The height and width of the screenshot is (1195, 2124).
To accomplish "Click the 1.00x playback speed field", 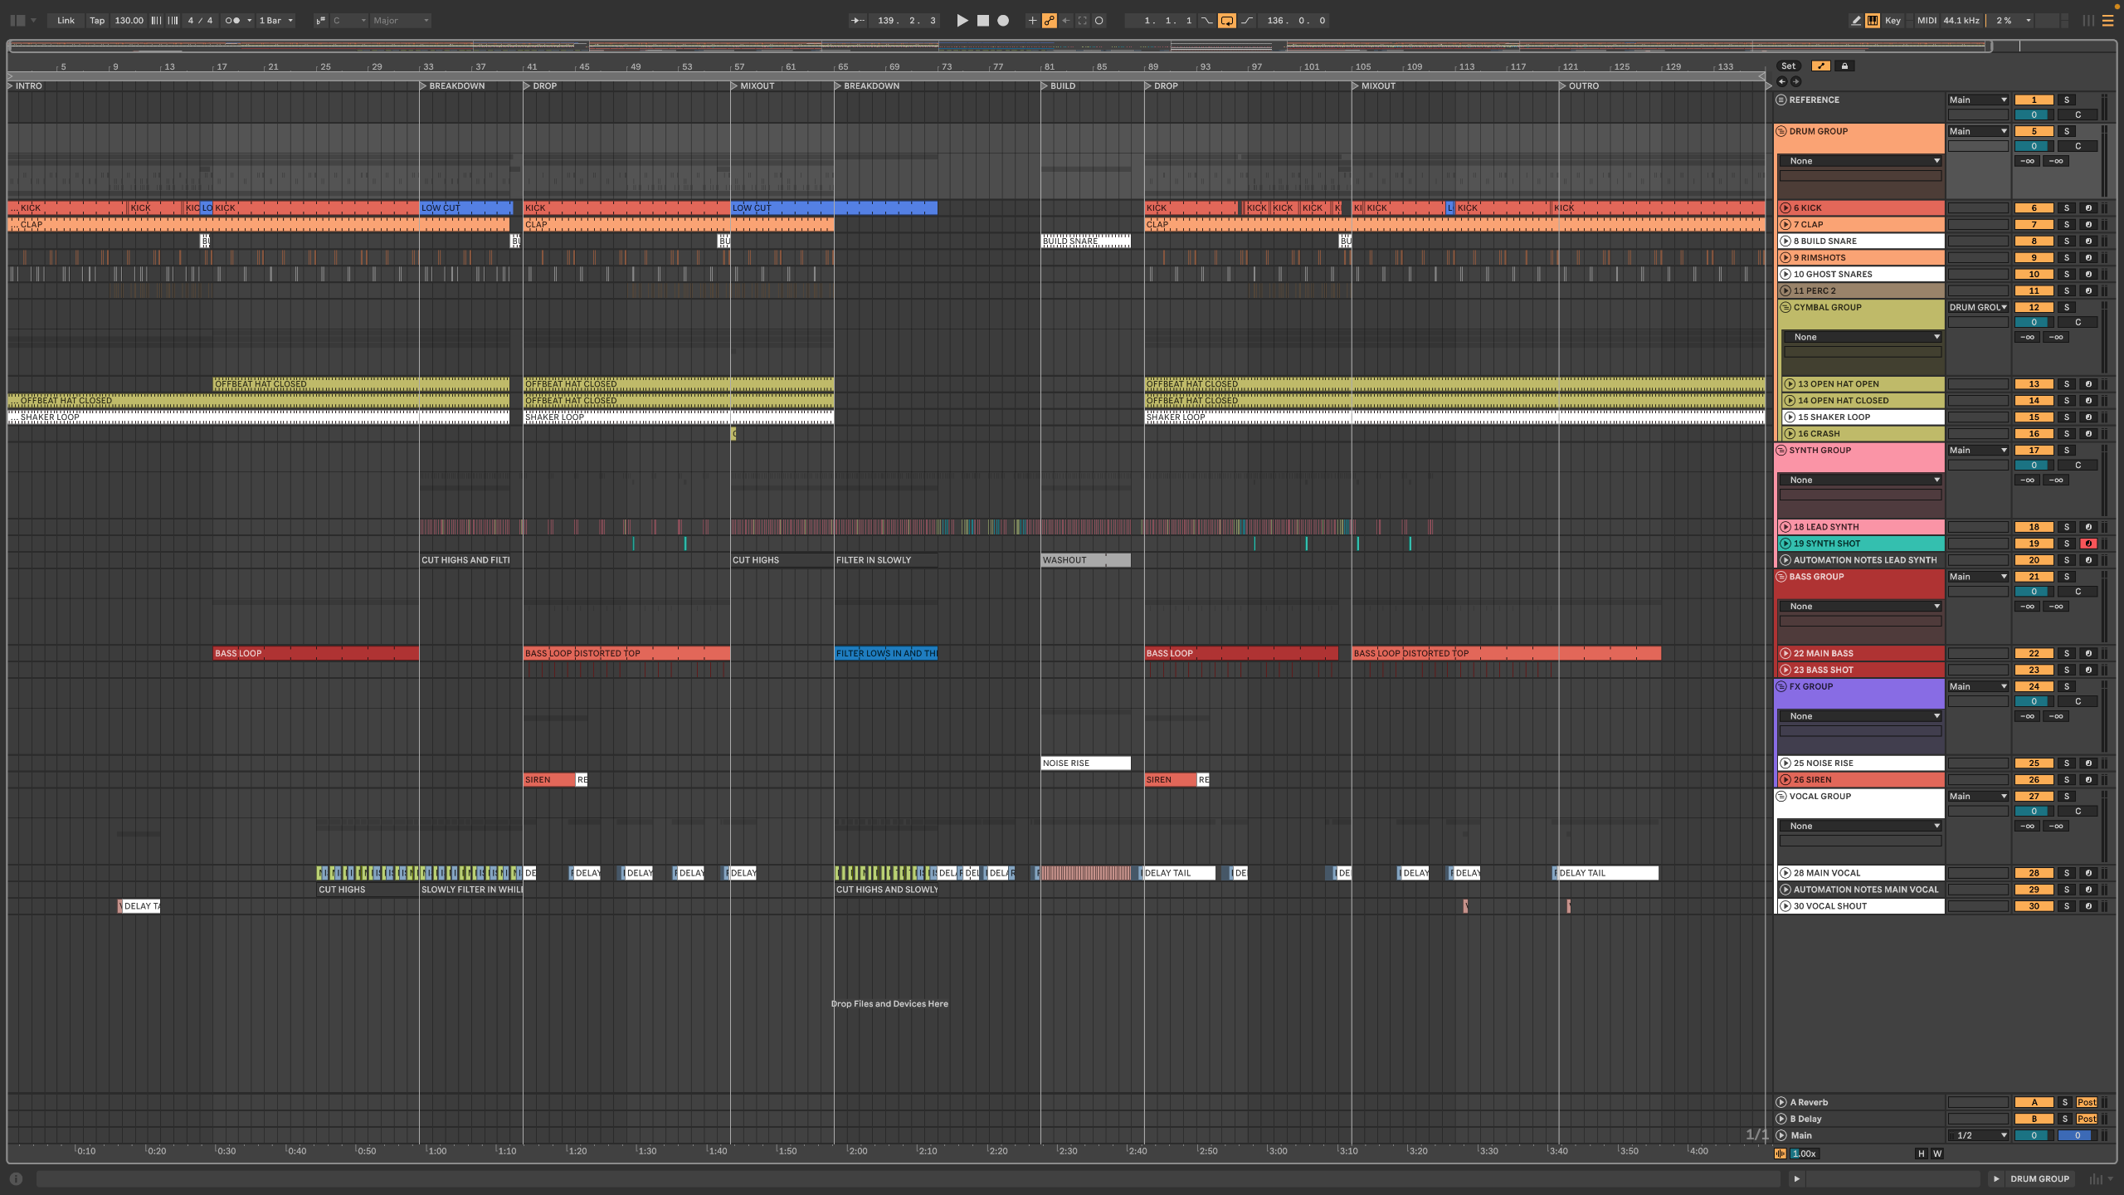I will [1804, 1154].
